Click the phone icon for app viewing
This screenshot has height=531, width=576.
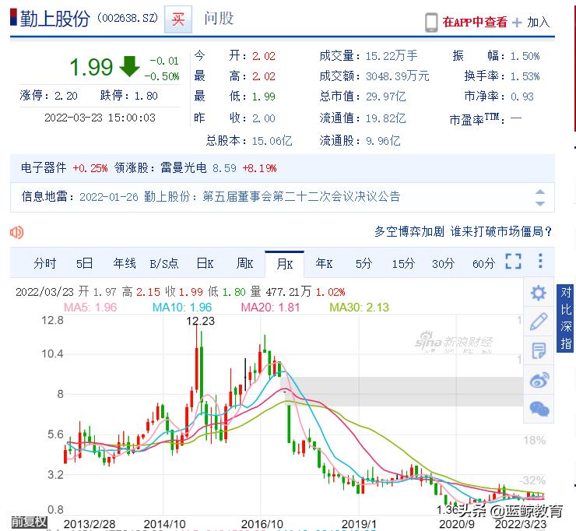(431, 23)
